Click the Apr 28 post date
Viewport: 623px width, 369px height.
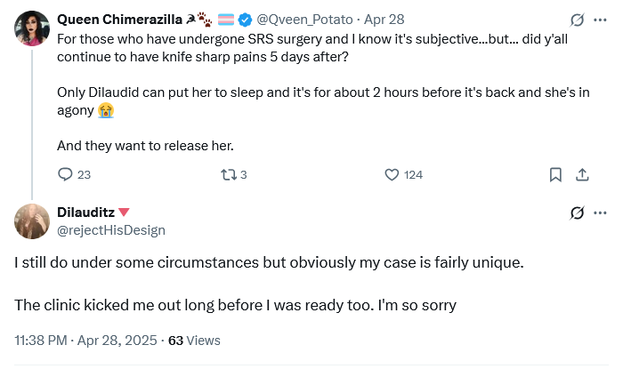click(x=384, y=20)
